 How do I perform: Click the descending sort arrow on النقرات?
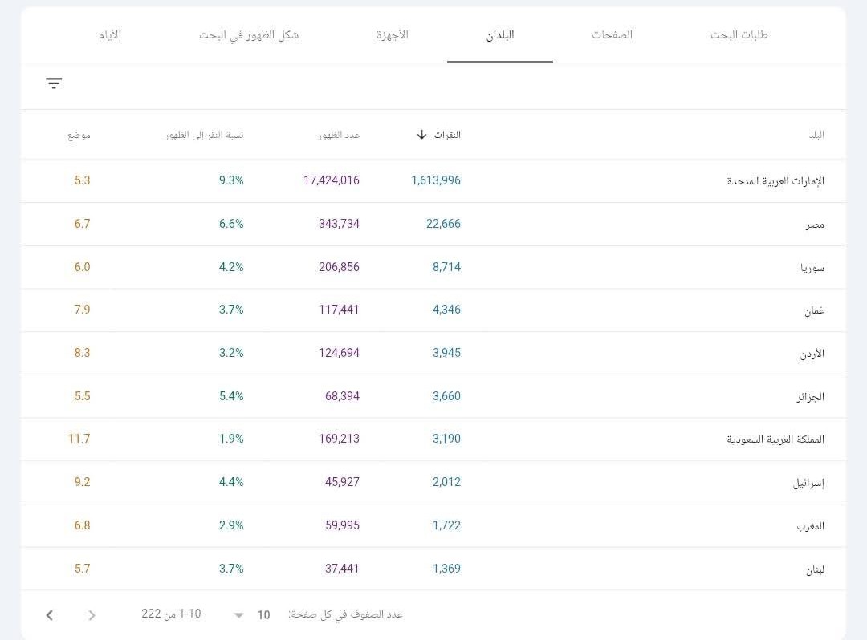(421, 135)
